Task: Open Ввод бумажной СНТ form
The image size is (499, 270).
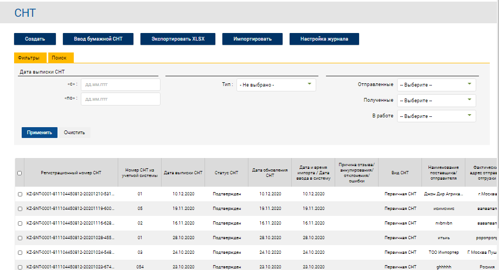Action: tap(99, 39)
